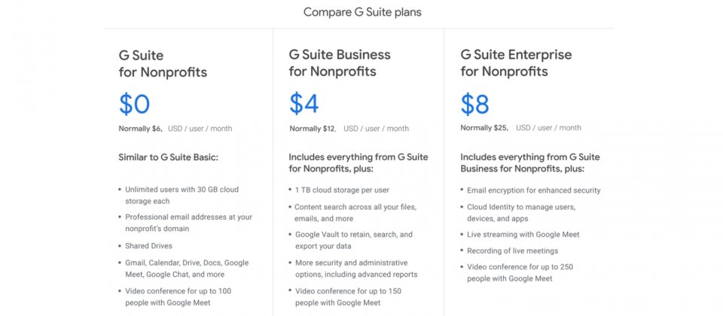Click the Compare G Suite plans heading
This screenshot has height=316, width=723.
tap(362, 13)
